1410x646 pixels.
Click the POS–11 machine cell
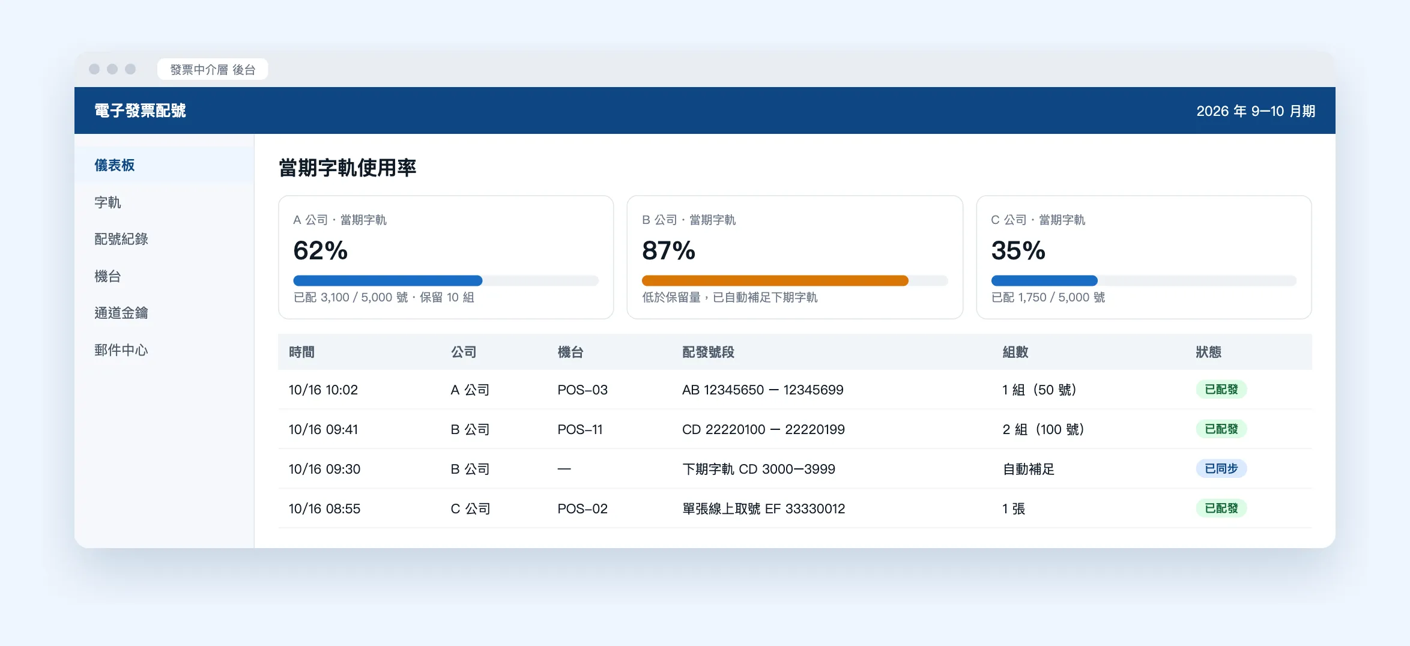[x=579, y=429]
